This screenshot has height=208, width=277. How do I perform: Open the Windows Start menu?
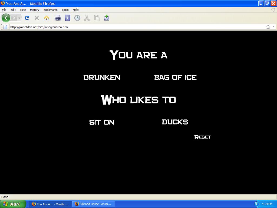pos(13,204)
